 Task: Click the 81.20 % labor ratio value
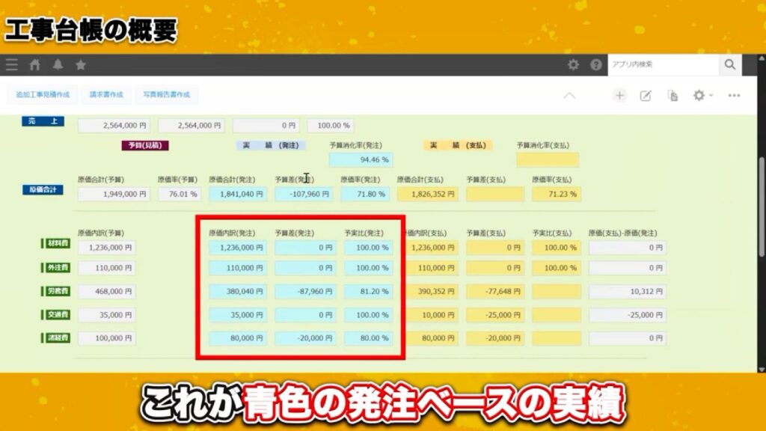pos(368,291)
